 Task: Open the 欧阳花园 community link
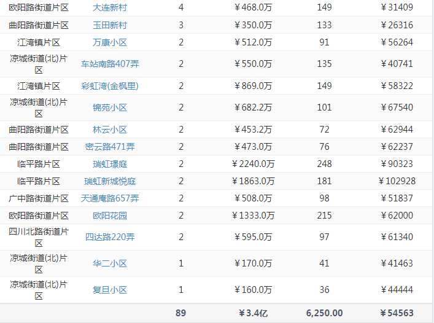pos(110,216)
